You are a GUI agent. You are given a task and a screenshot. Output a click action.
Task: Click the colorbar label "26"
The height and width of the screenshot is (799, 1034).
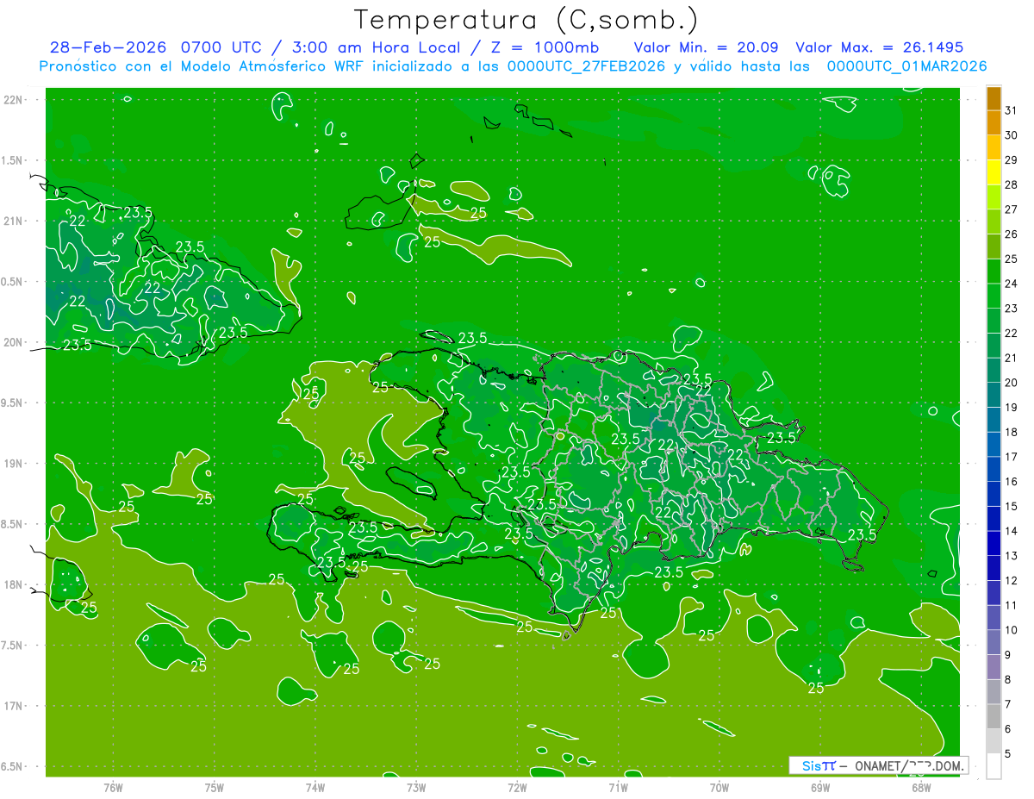click(x=1012, y=234)
